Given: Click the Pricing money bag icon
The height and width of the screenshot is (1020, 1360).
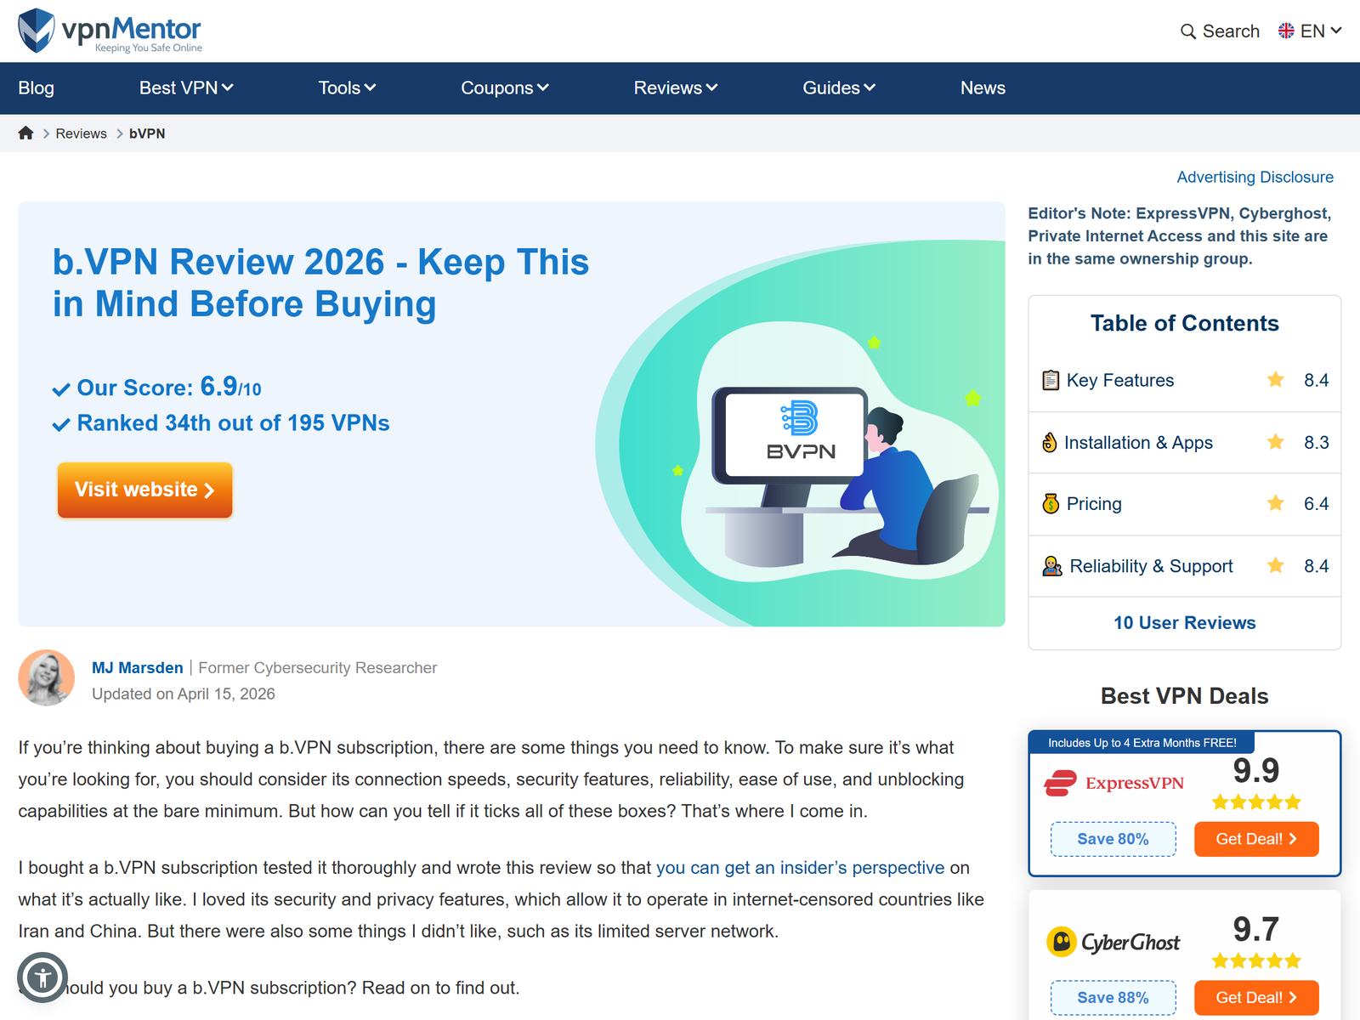Looking at the screenshot, I should tap(1051, 503).
